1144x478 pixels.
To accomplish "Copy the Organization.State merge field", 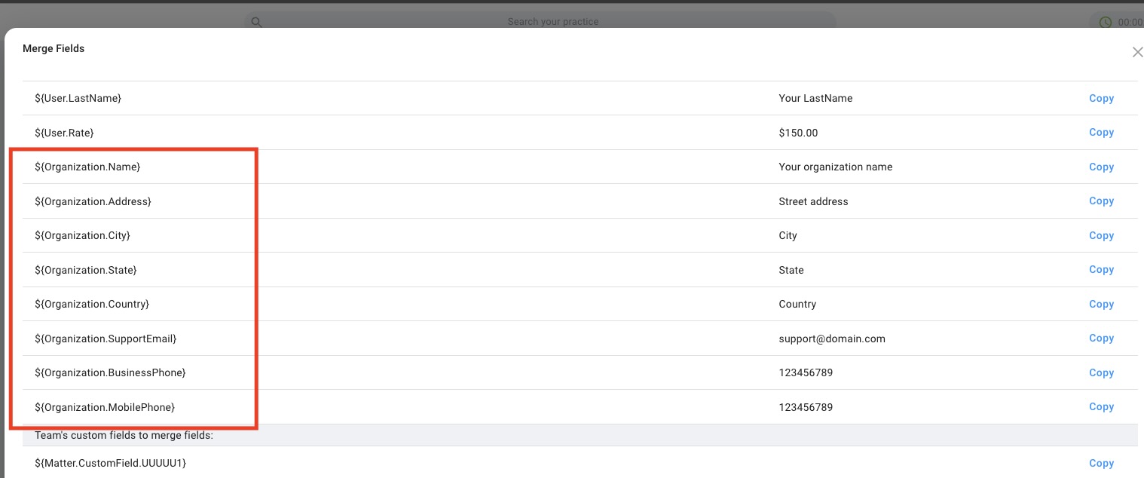I will point(1101,270).
